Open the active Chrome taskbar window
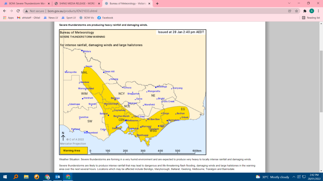The image size is (323, 181). pyautogui.click(x=68, y=177)
